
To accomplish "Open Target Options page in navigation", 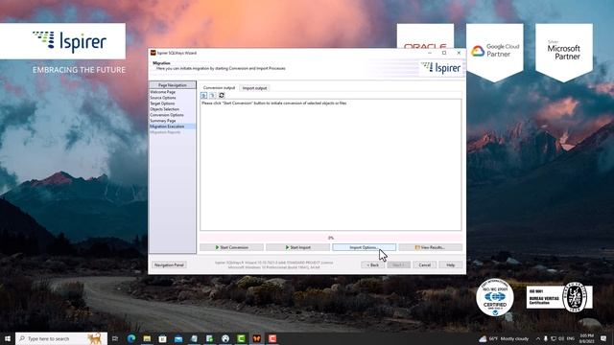I will (x=162, y=103).
